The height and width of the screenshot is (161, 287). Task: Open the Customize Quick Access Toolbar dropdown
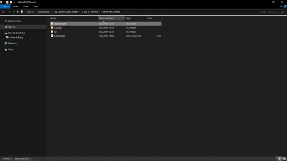pyautogui.click(x=14, y=2)
